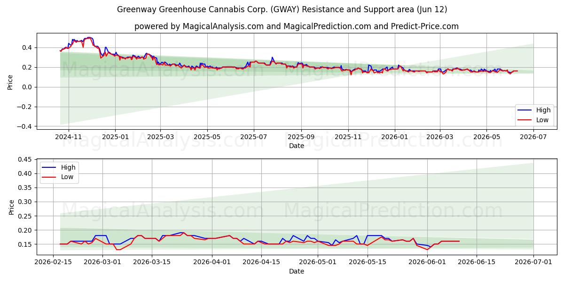
Task: Click the 2026-05-01 date tick label
Action: coord(317,263)
